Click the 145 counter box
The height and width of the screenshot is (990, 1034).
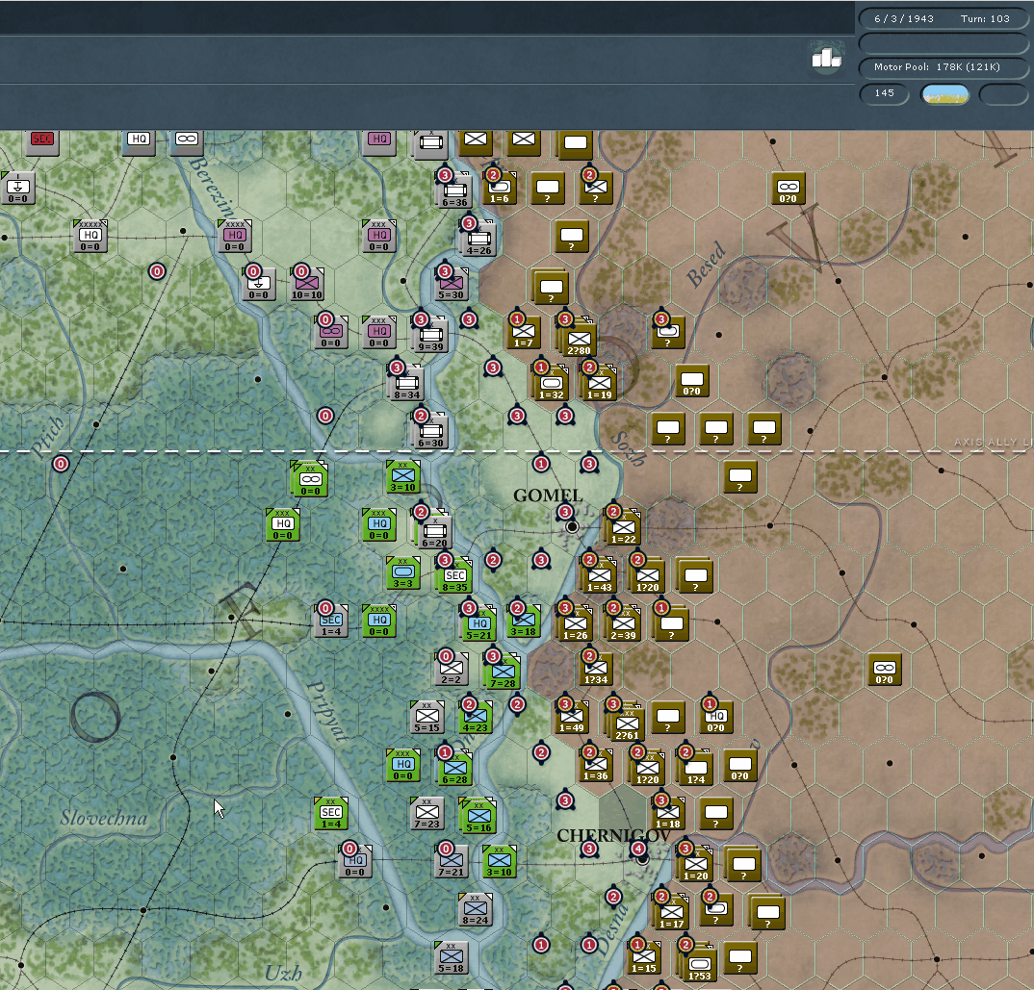[x=885, y=93]
